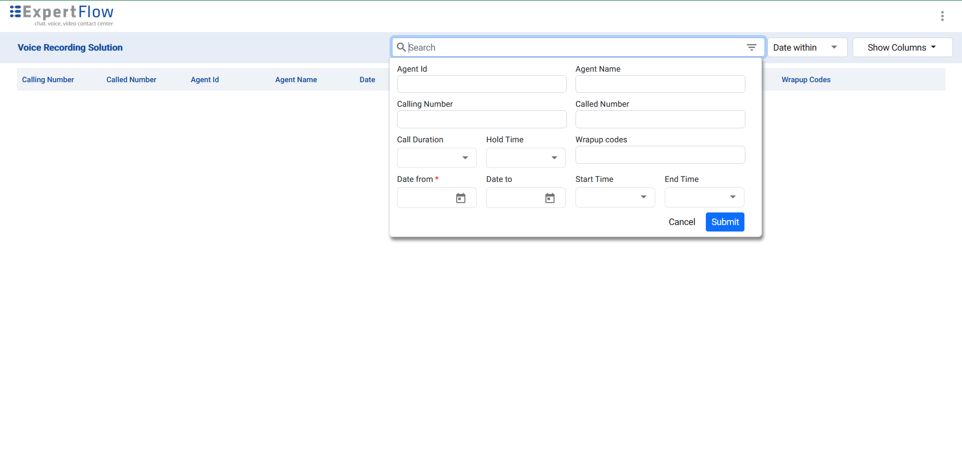Expand the Start Time dropdown
Image resolution: width=962 pixels, height=457 pixels.
click(x=644, y=197)
